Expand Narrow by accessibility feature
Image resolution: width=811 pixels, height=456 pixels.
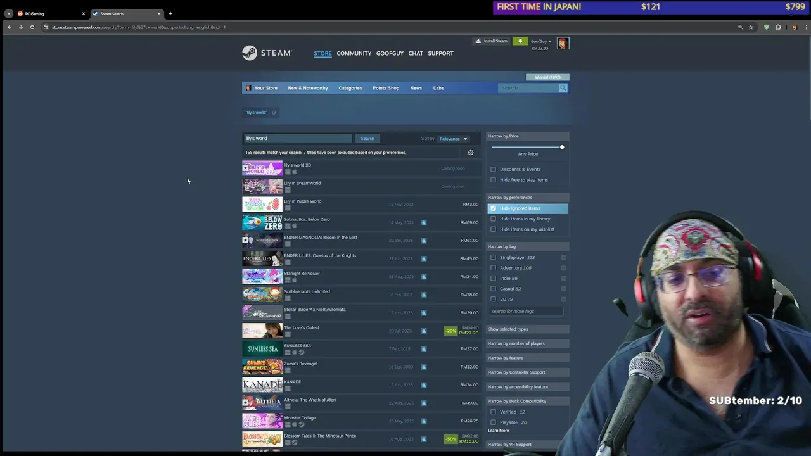tap(527, 387)
